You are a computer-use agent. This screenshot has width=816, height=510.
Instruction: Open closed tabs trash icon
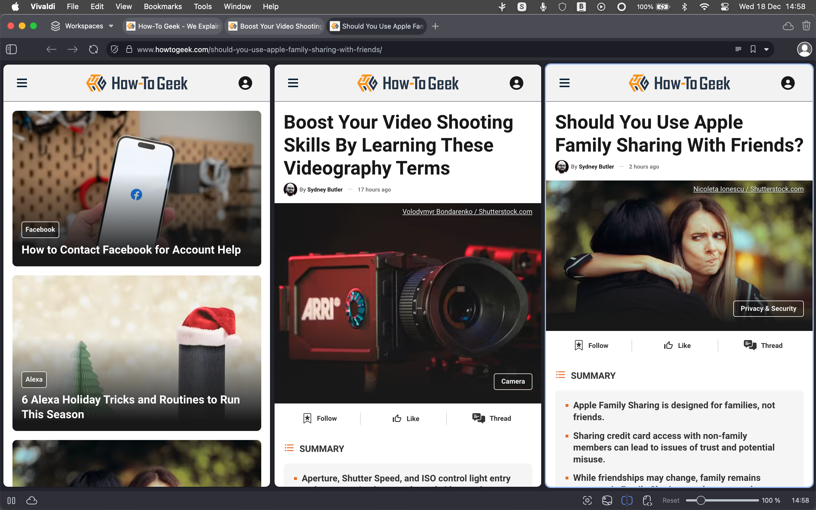pyautogui.click(x=806, y=26)
